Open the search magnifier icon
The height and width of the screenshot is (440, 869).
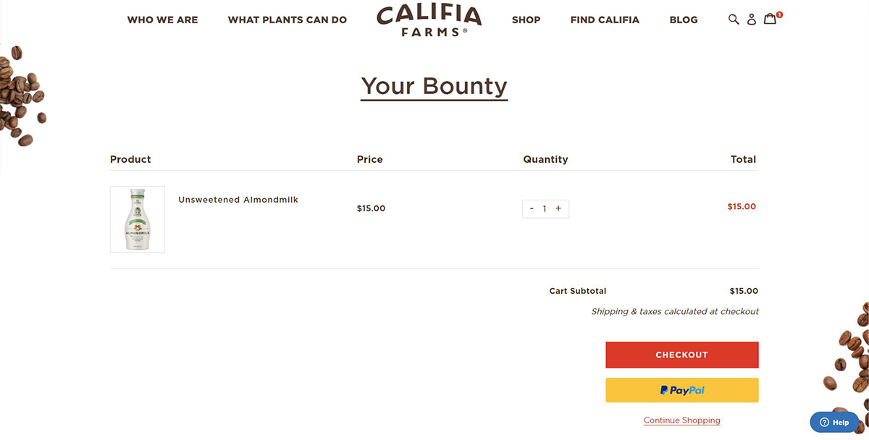click(x=734, y=20)
